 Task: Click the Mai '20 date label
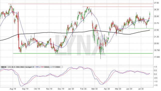tap(118, 89)
